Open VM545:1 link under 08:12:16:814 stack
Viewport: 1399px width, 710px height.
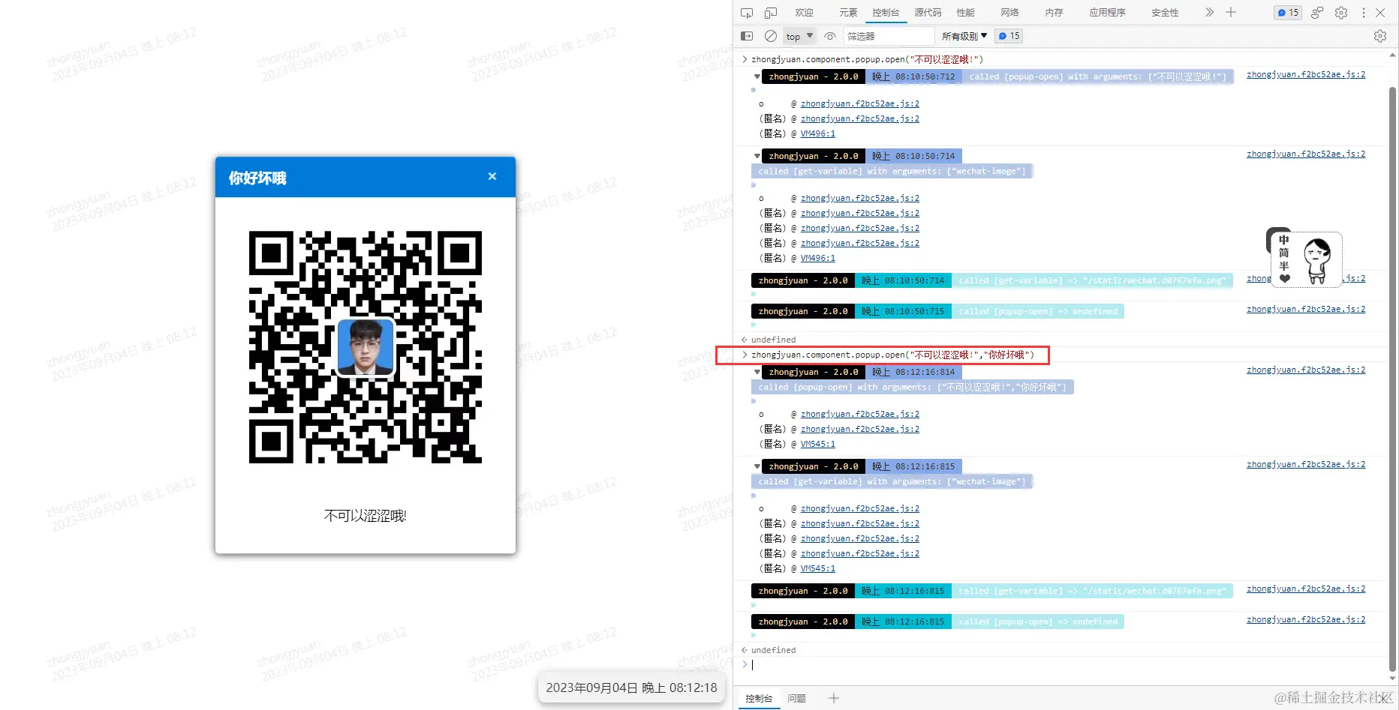click(x=817, y=444)
